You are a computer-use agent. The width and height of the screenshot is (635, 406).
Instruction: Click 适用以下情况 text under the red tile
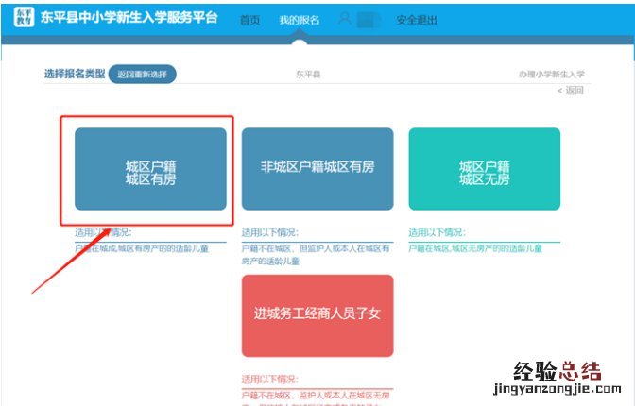[269, 379]
